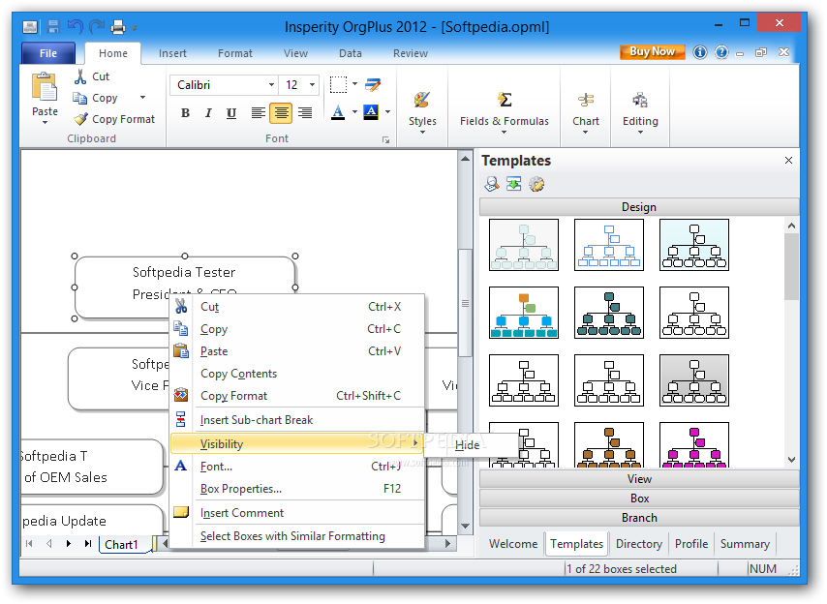Viewport: 827px width, 604px height.
Task: Click the About info icon
Action: click(700, 52)
